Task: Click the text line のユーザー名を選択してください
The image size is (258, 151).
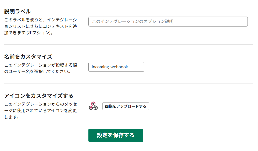Action: [37, 71]
